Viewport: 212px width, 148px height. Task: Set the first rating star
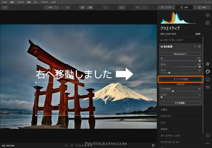pyautogui.click(x=80, y=145)
